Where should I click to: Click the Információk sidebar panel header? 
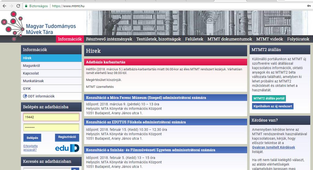(51, 50)
